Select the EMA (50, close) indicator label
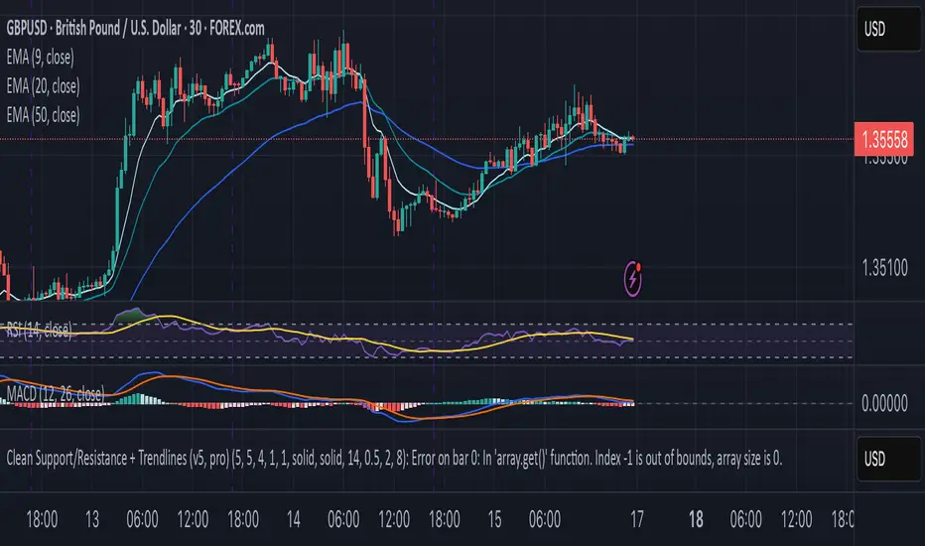 (43, 115)
